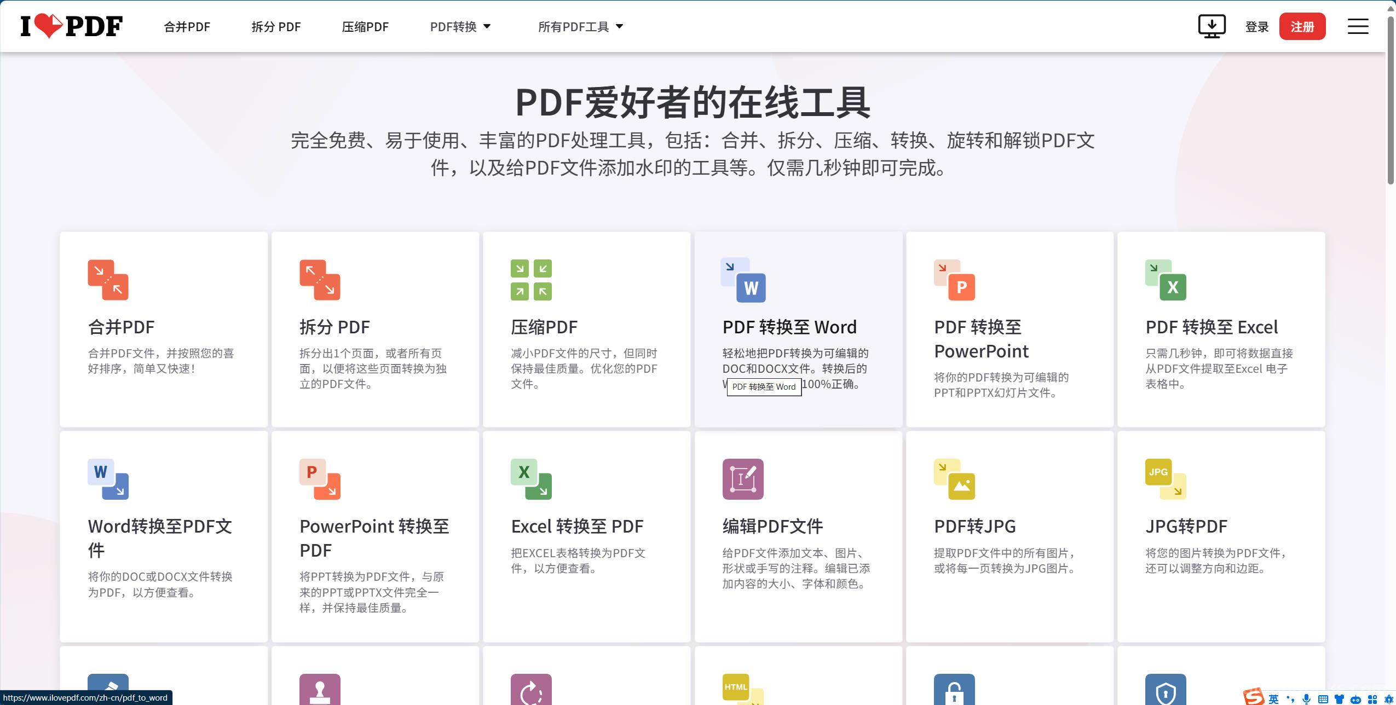1396x705 pixels.
Task: Click the page vertical scrollbar thumb
Action: click(1391, 100)
